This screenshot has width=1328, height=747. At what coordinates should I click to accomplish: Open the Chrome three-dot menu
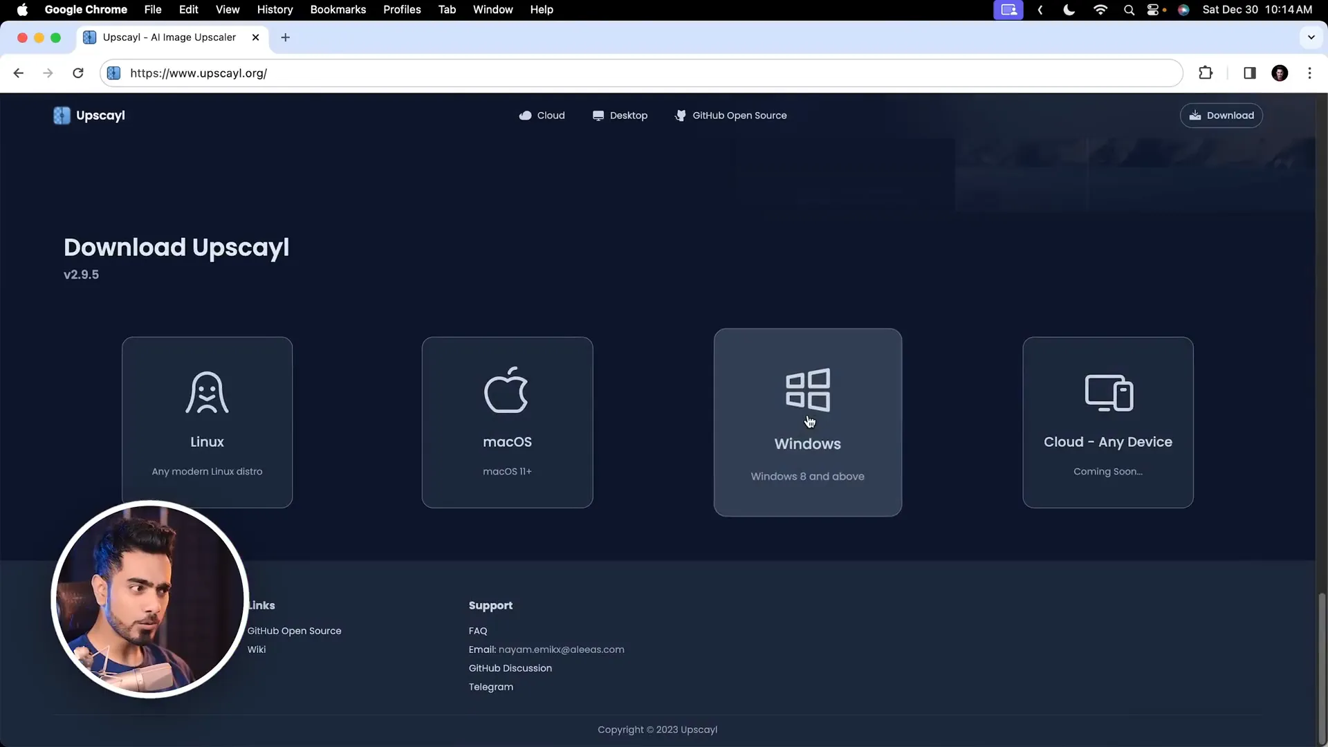click(1309, 73)
